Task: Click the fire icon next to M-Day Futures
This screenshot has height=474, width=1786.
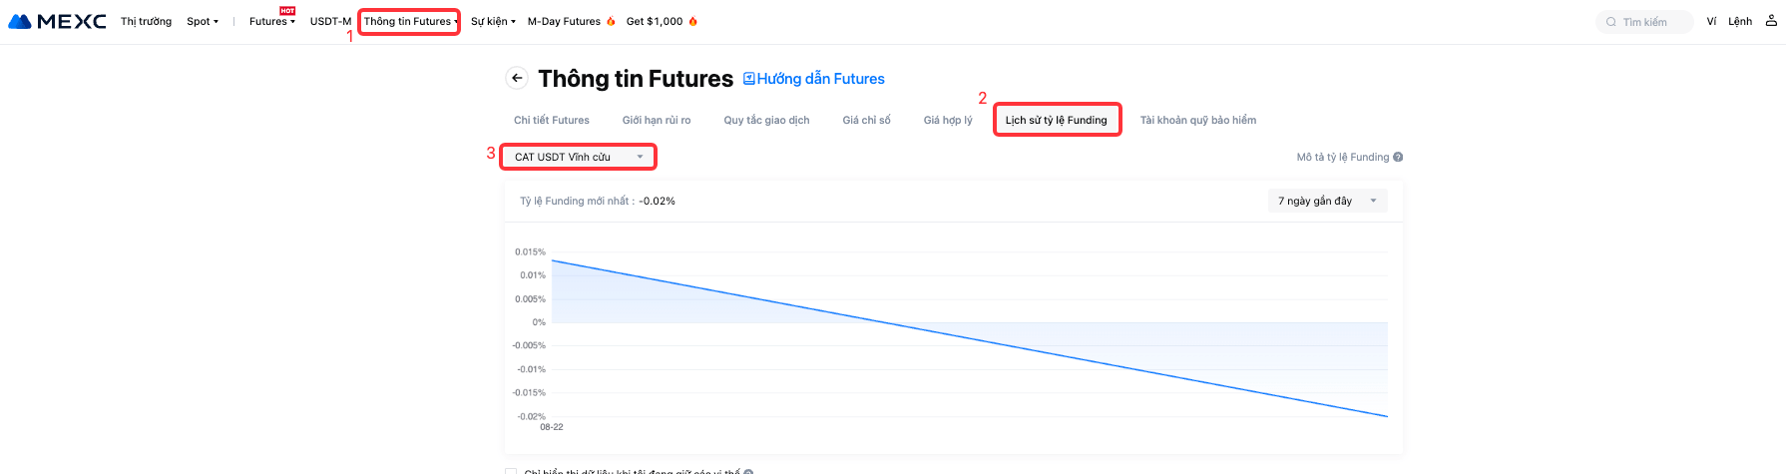Action: pyautogui.click(x=611, y=21)
